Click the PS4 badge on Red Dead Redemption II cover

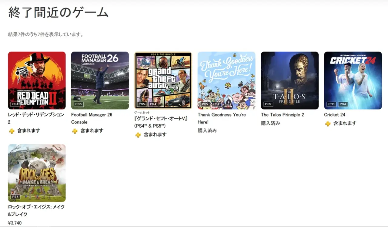pyautogui.click(x=15, y=104)
